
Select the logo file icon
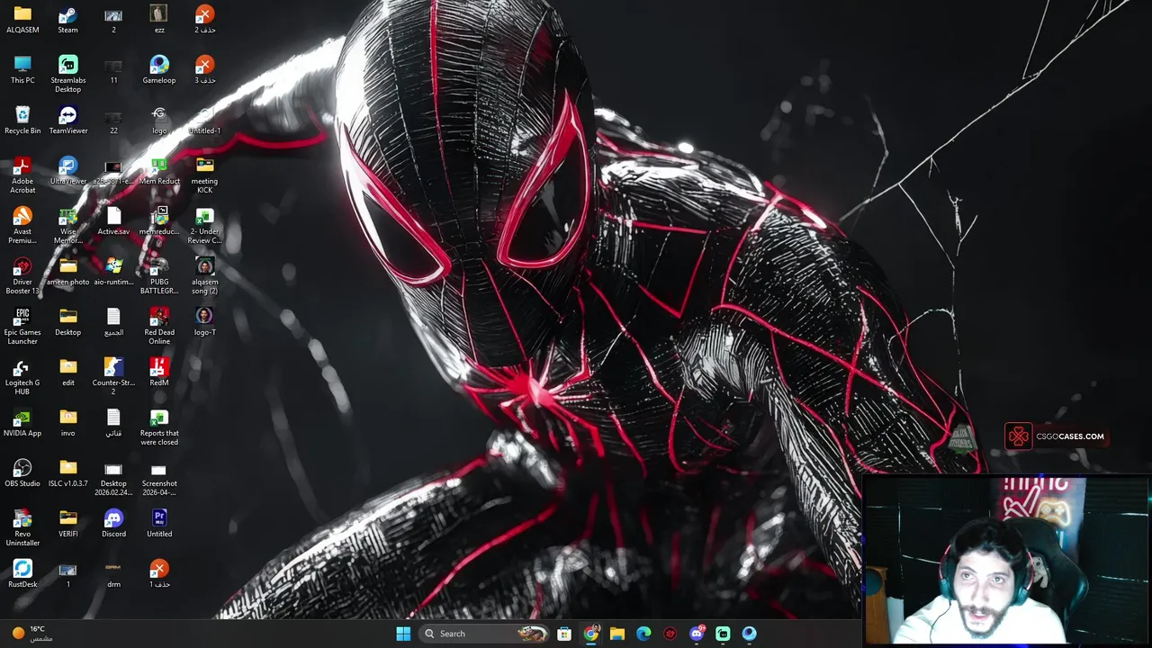159,120
